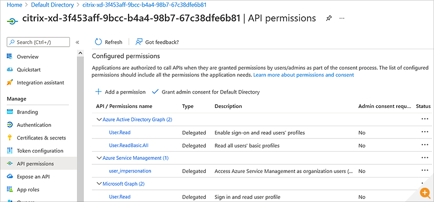The image size is (434, 202).
Task: Collapse the Azure Service Management group chevron
Action: point(99,158)
